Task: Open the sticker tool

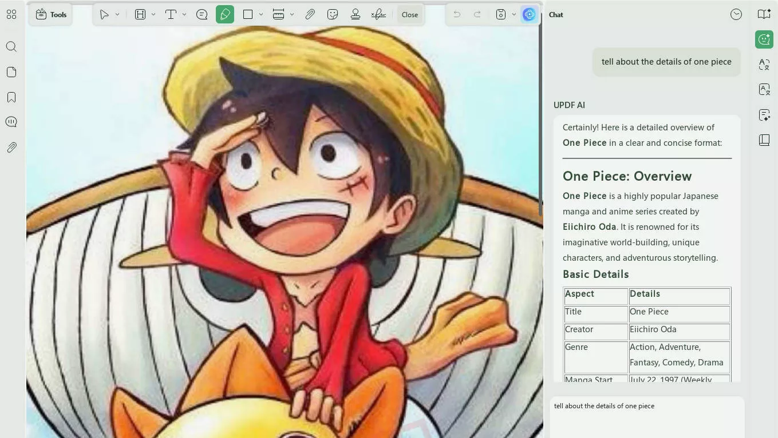Action: [x=333, y=15]
